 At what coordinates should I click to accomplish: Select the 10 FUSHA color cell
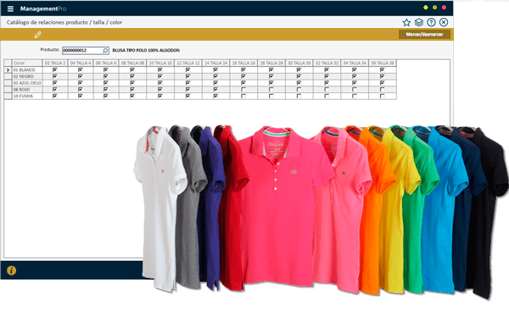27,96
